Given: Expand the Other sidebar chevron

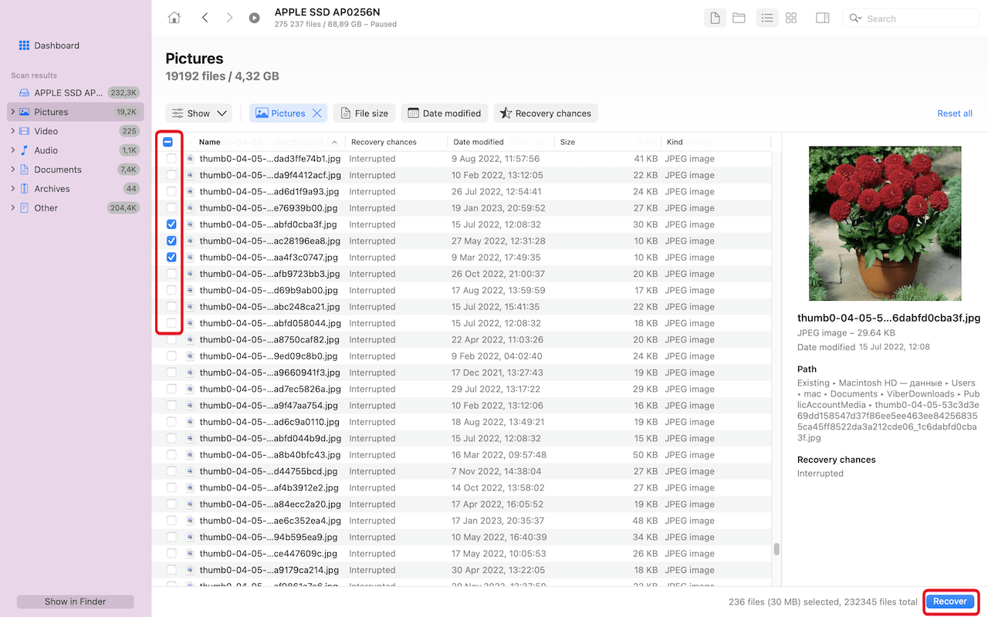Looking at the screenshot, I should coord(13,208).
